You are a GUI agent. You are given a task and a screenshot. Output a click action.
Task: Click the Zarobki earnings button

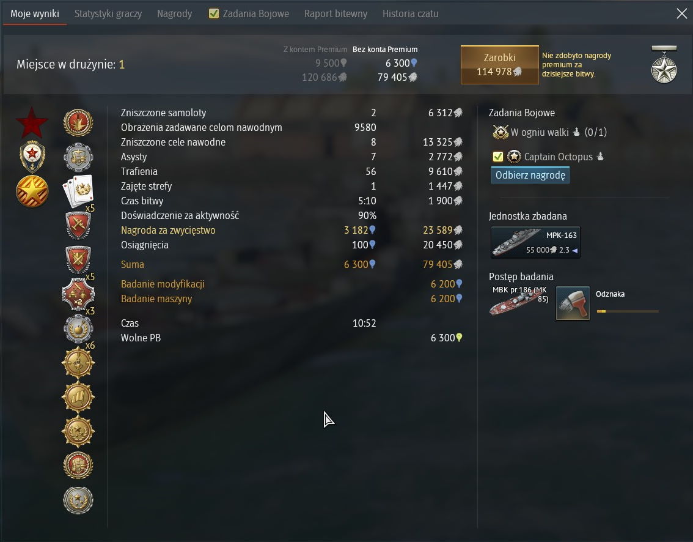tap(499, 65)
